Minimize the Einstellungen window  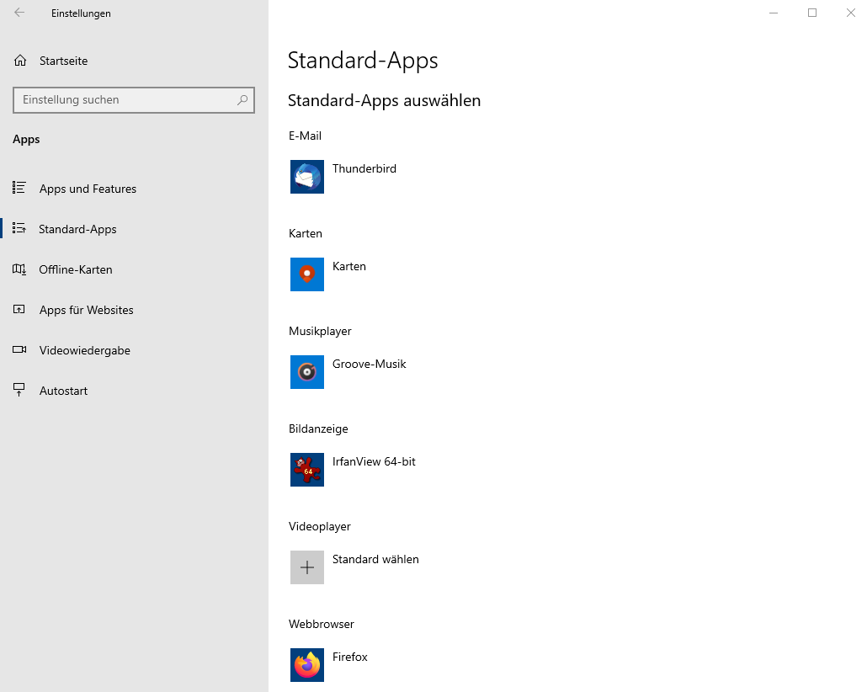pyautogui.click(x=774, y=13)
